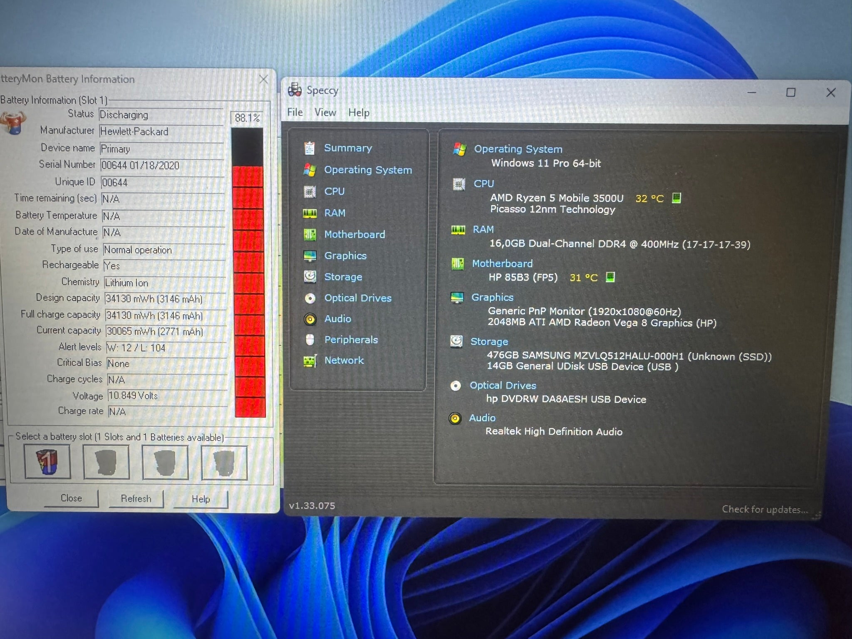Select the second battery slot
Image resolution: width=852 pixels, height=639 pixels.
pos(106,462)
